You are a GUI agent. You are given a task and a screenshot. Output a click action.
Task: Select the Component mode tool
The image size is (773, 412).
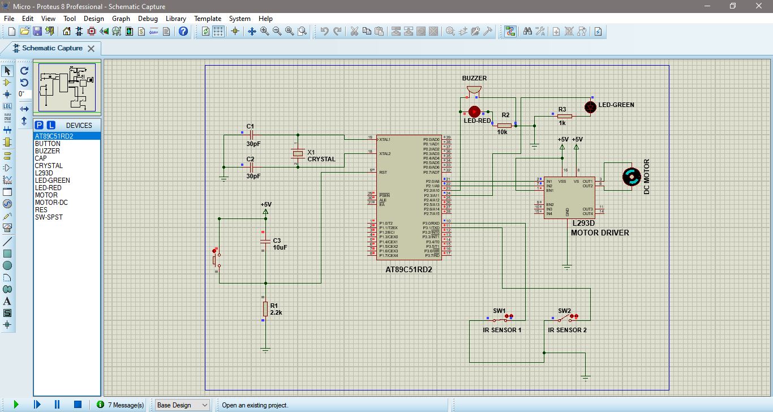coord(7,83)
